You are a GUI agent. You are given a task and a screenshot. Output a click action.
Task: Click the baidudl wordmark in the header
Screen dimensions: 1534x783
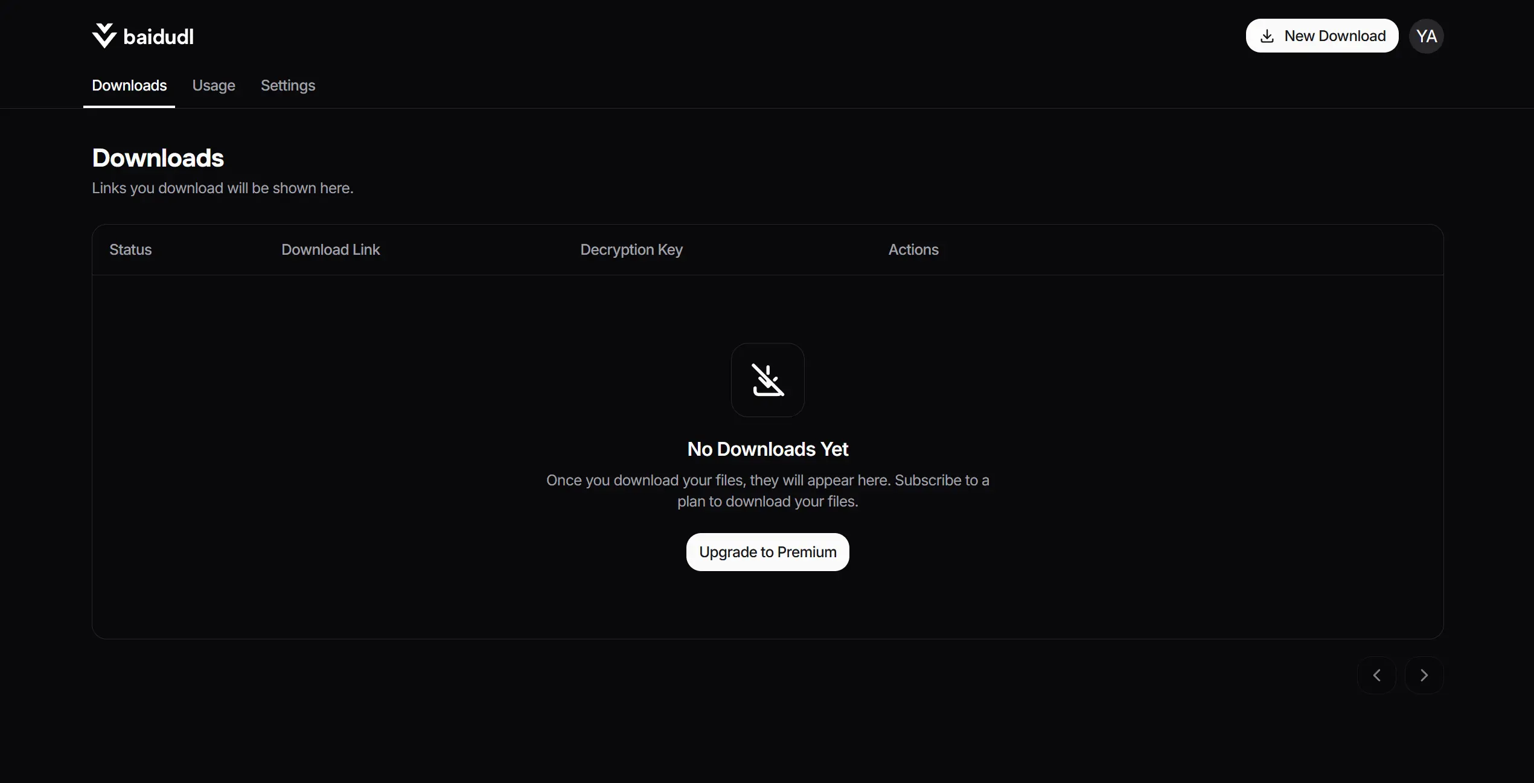[159, 35]
